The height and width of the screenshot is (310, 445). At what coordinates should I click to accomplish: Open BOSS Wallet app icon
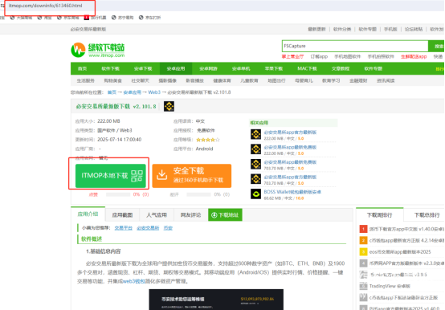point(255,194)
